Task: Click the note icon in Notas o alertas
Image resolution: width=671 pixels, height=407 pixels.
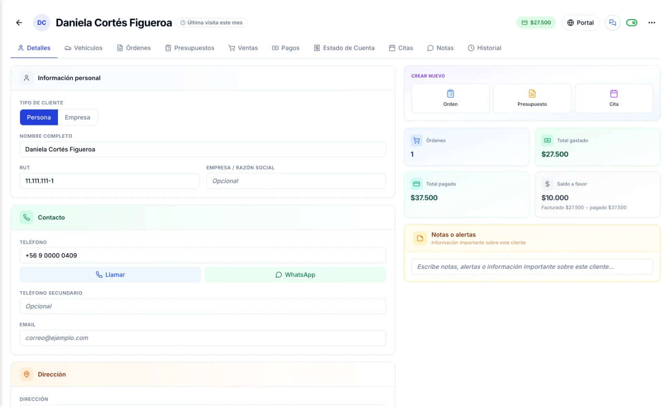Action: (x=420, y=238)
